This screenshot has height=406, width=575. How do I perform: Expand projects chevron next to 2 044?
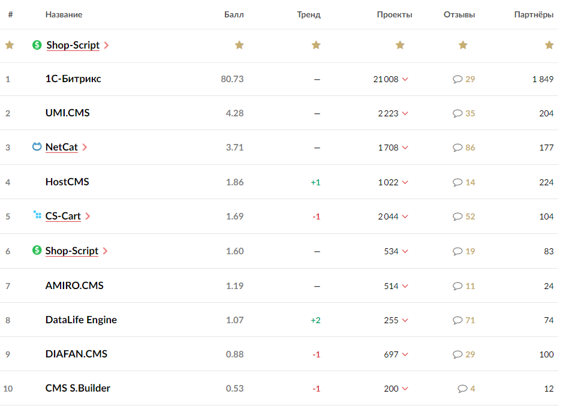click(x=405, y=216)
